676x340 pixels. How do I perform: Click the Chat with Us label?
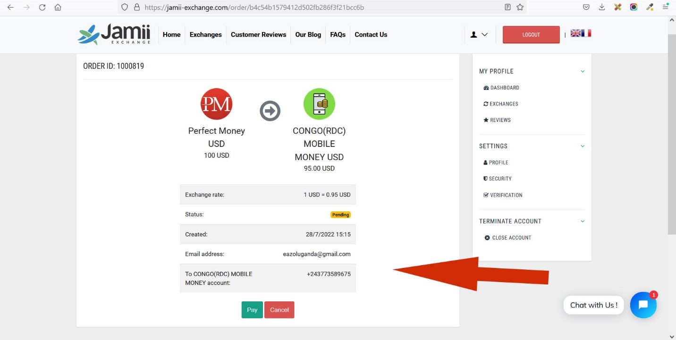[594, 305]
